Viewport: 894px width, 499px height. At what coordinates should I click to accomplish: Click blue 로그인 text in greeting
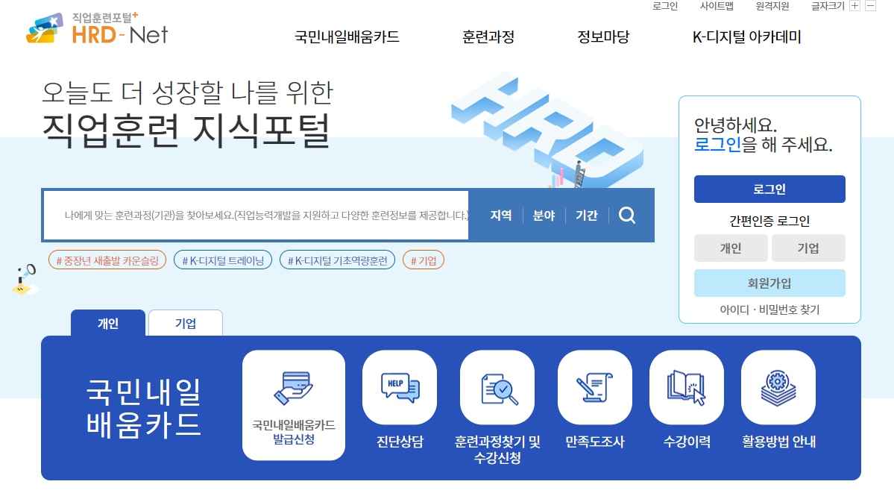[x=717, y=144]
